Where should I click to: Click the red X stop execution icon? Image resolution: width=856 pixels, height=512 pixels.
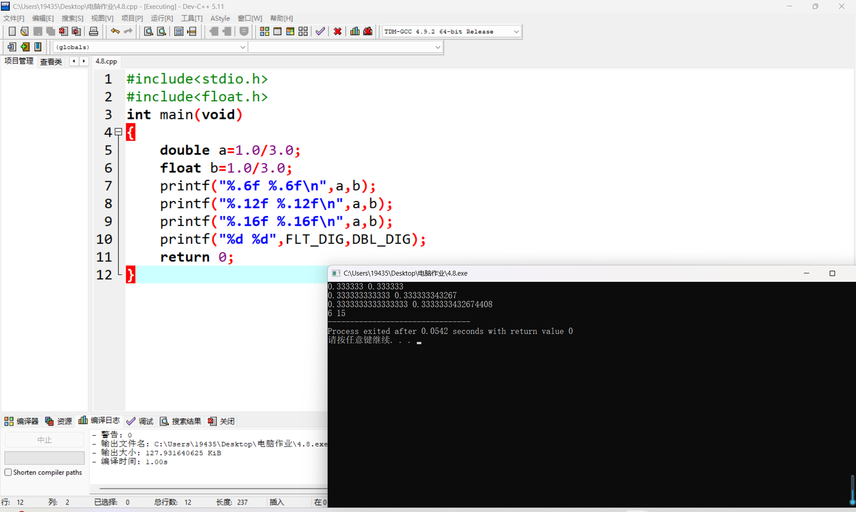click(337, 31)
